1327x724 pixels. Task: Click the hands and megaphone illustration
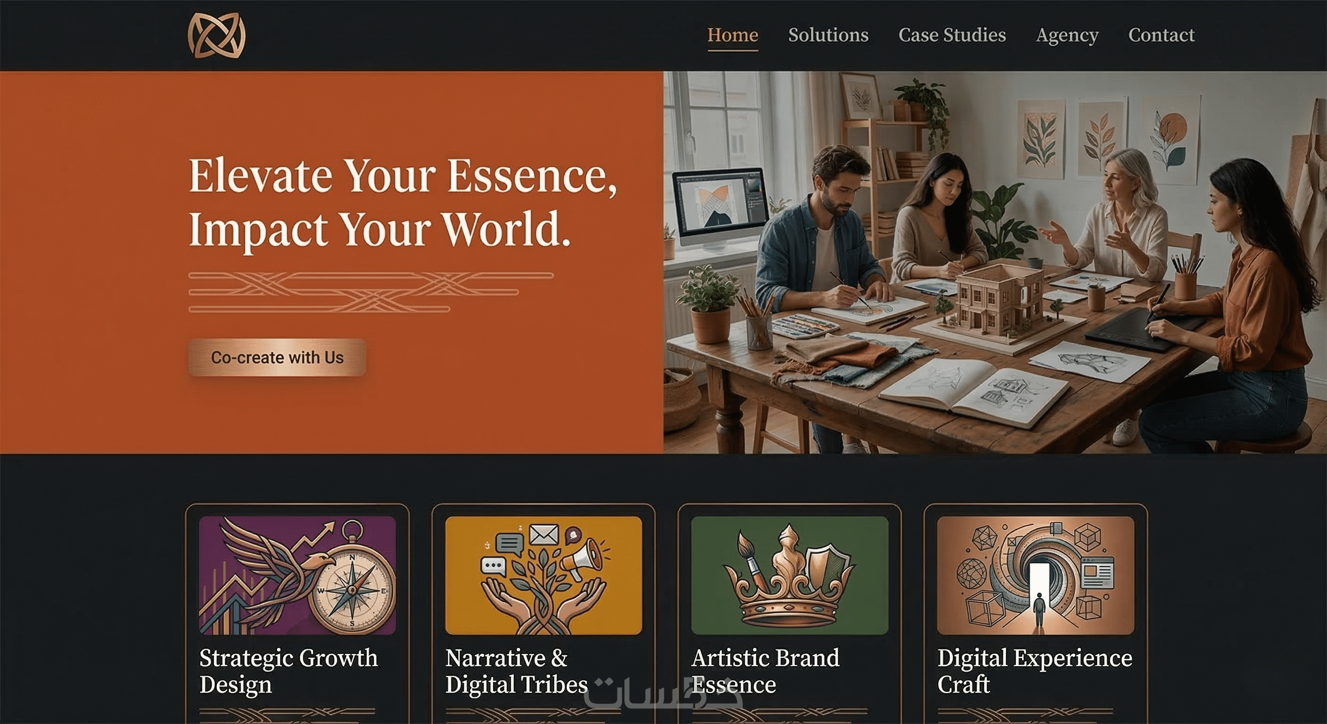pyautogui.click(x=543, y=575)
